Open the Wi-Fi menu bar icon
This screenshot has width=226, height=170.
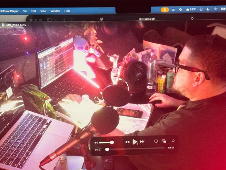point(215,9)
